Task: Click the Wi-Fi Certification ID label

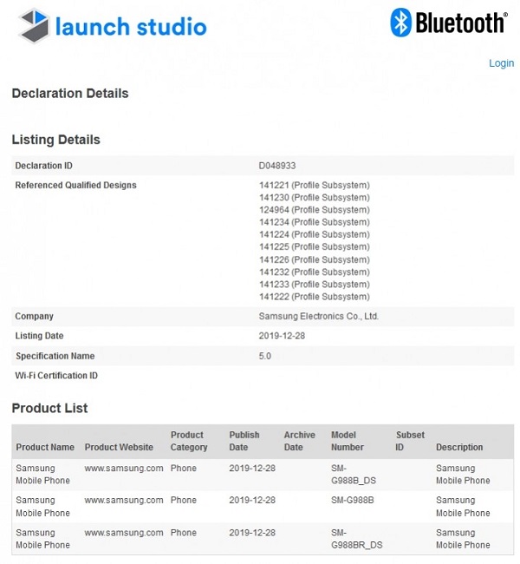Action: pyautogui.click(x=56, y=376)
